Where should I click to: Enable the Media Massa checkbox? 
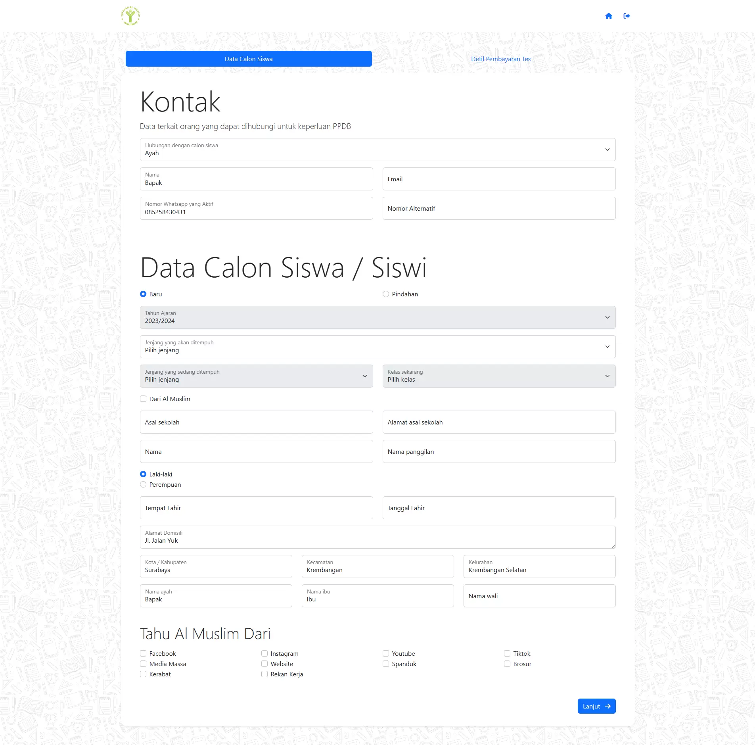[x=143, y=664]
